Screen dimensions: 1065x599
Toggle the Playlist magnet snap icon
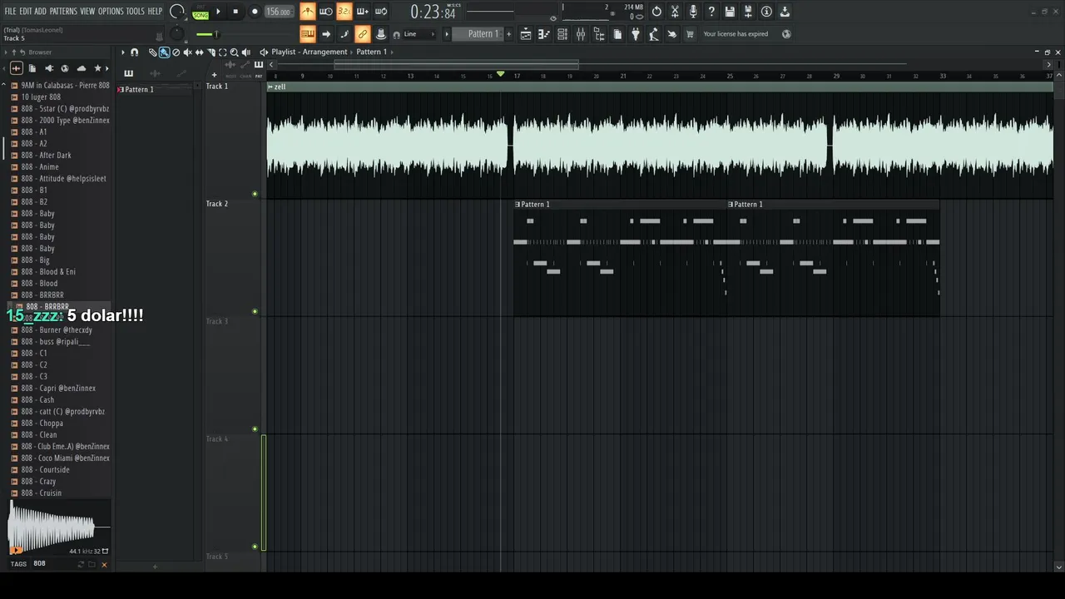pyautogui.click(x=135, y=52)
